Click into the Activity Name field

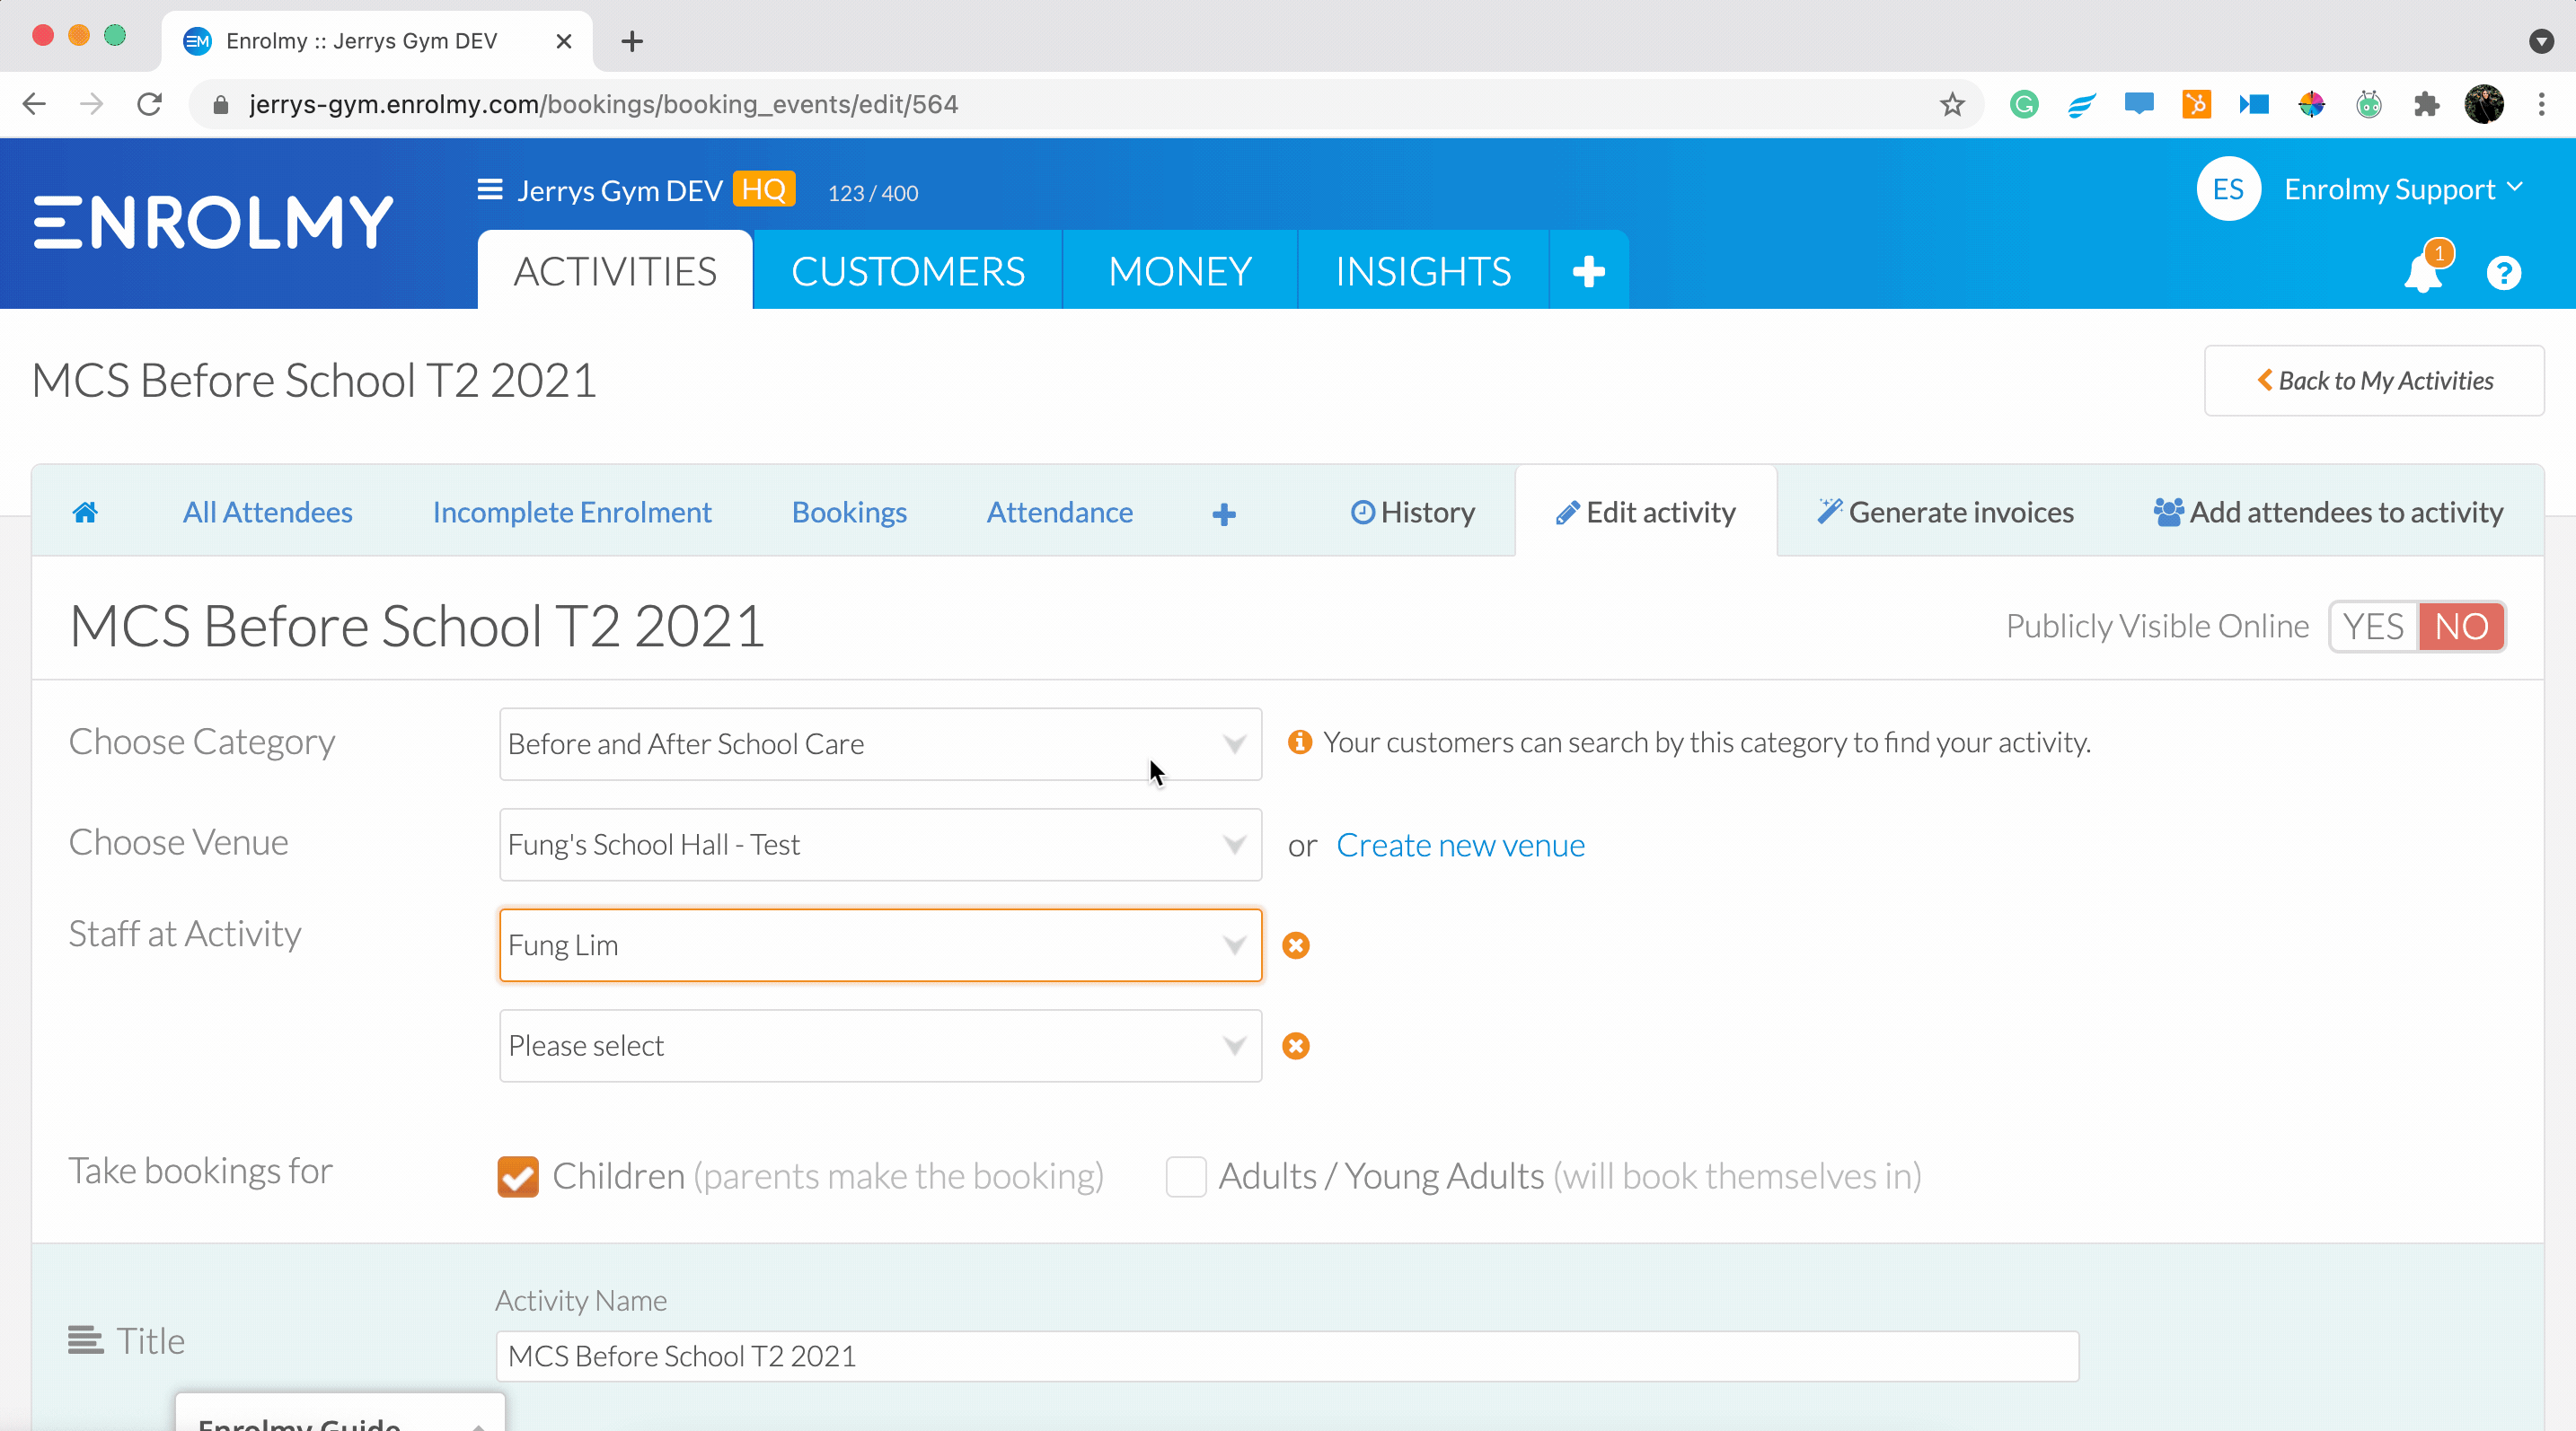pyautogui.click(x=1287, y=1356)
